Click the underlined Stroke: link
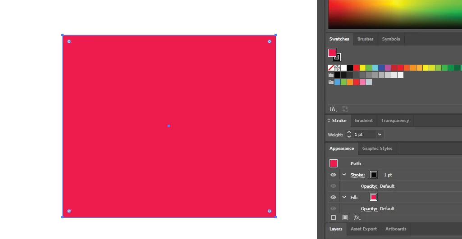 358,175
